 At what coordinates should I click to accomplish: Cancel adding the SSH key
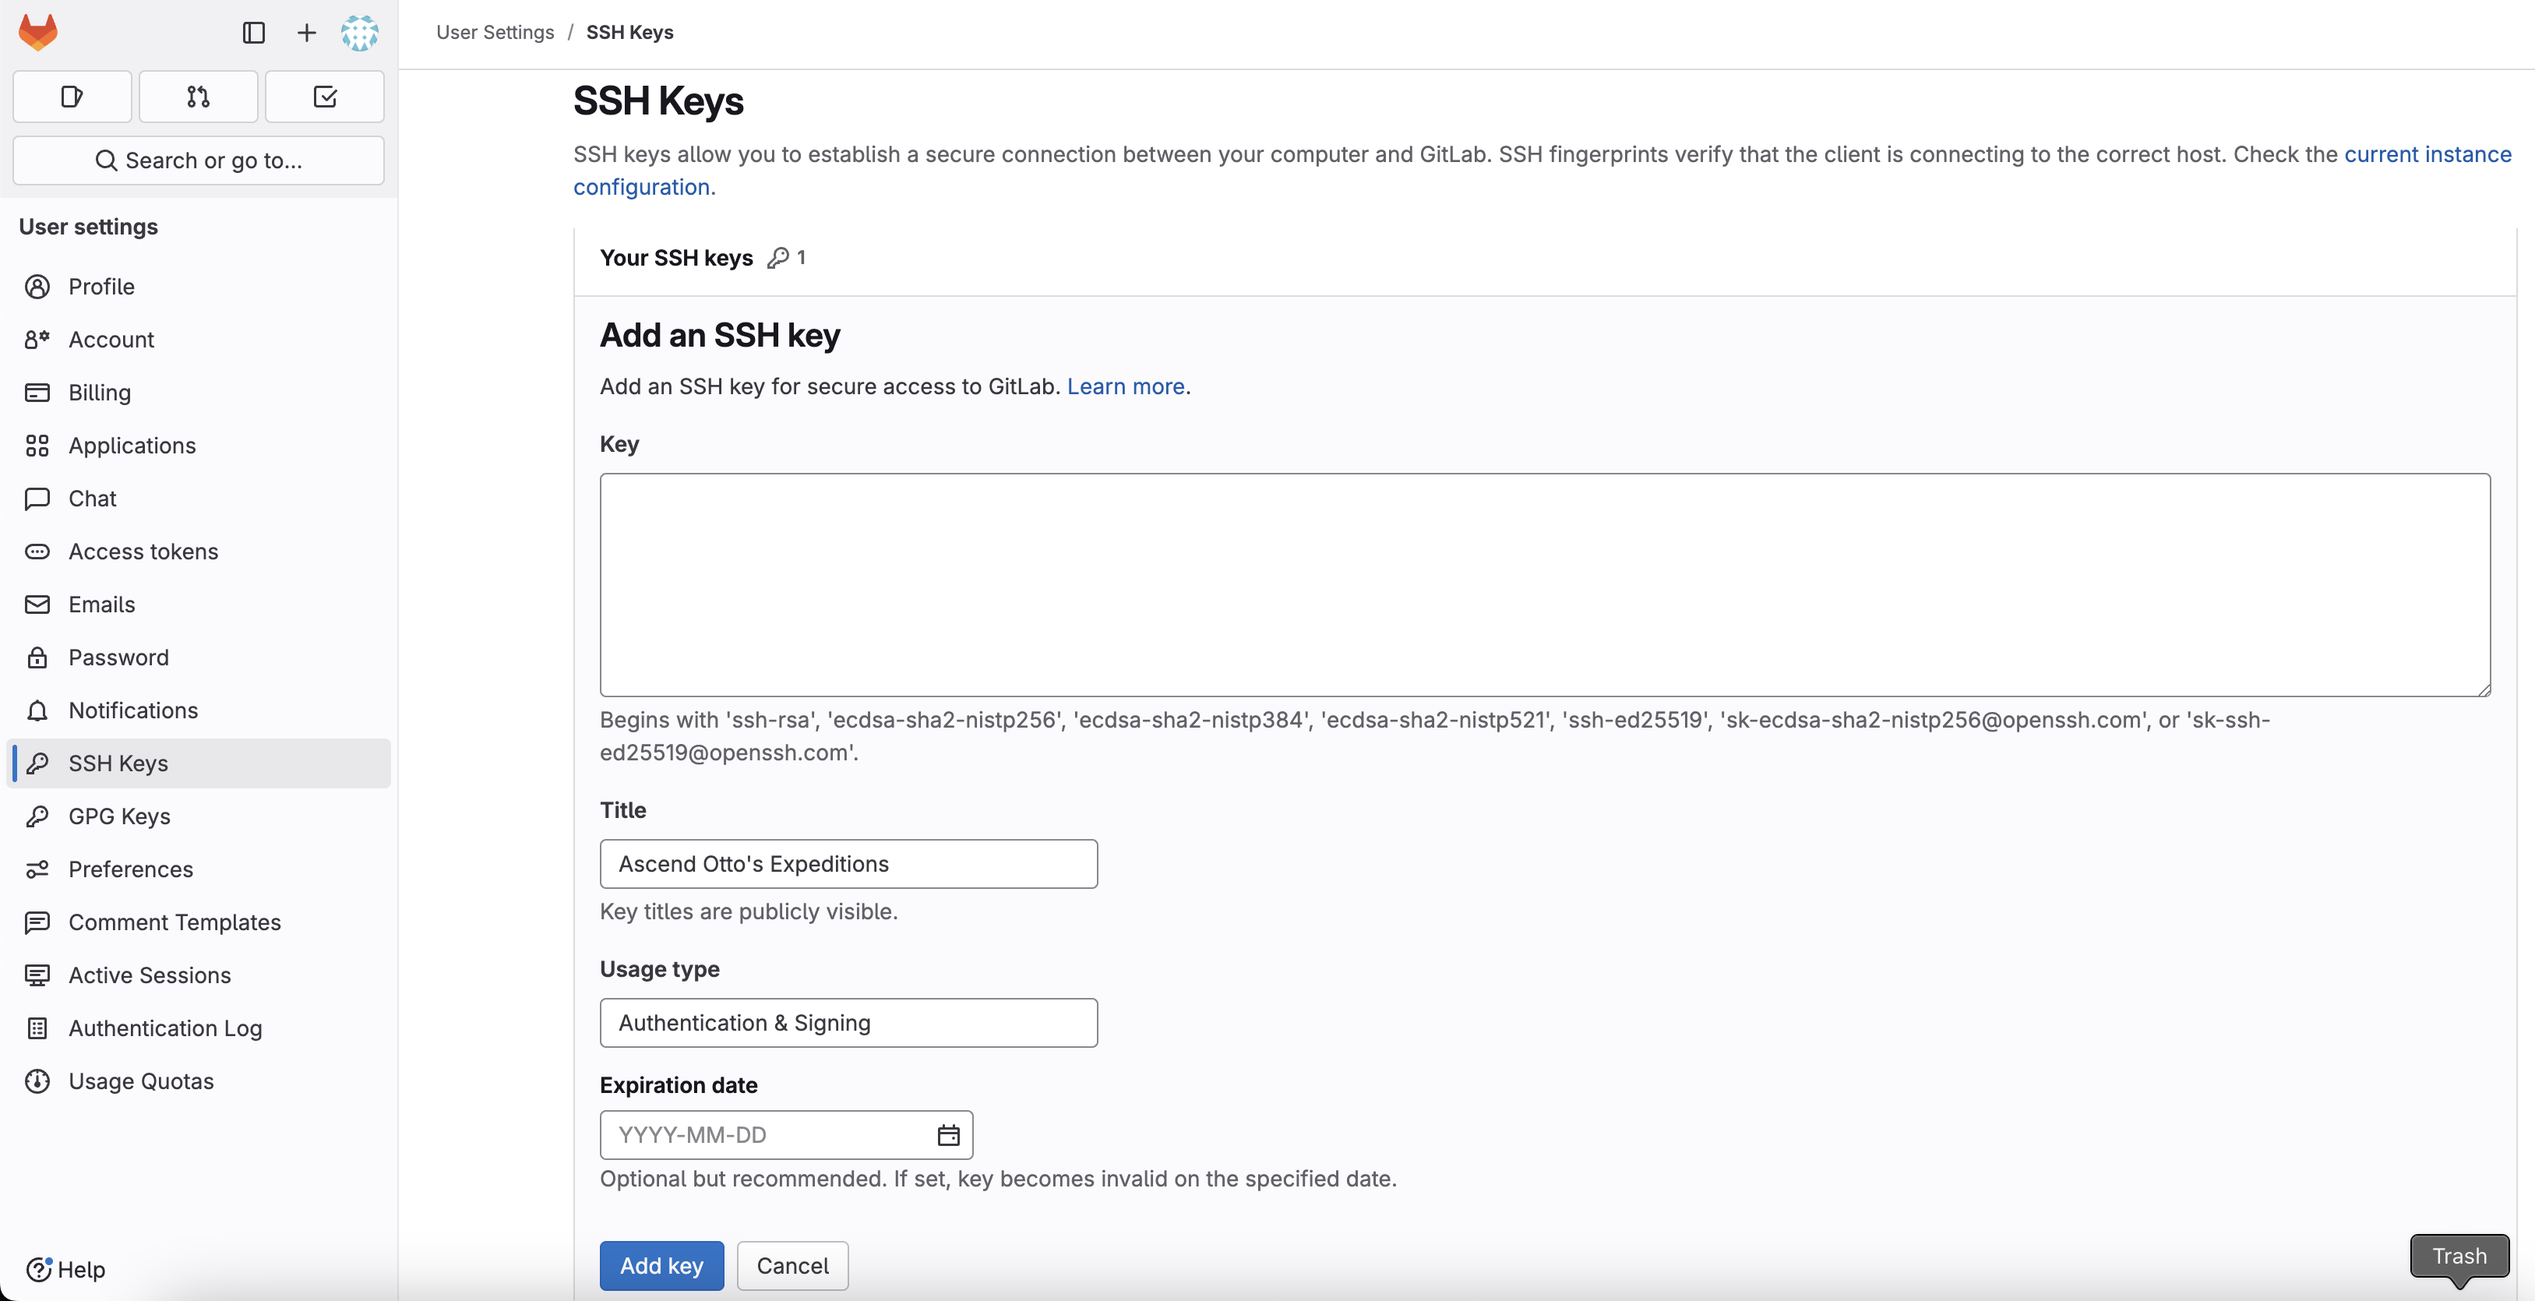tap(792, 1266)
